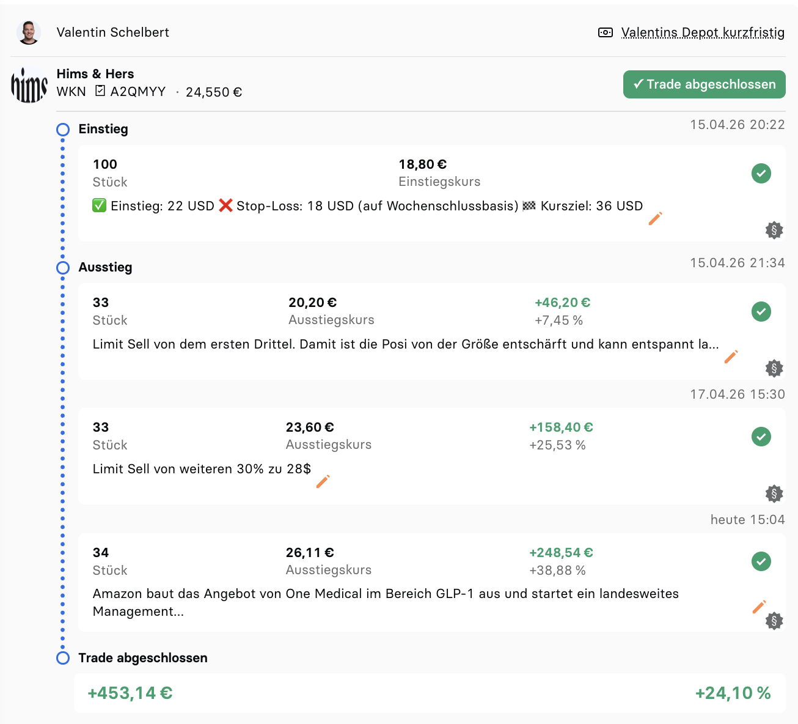The width and height of the screenshot is (798, 724).
Task: Click green checkmark on the Einstieg entry
Action: click(x=761, y=174)
